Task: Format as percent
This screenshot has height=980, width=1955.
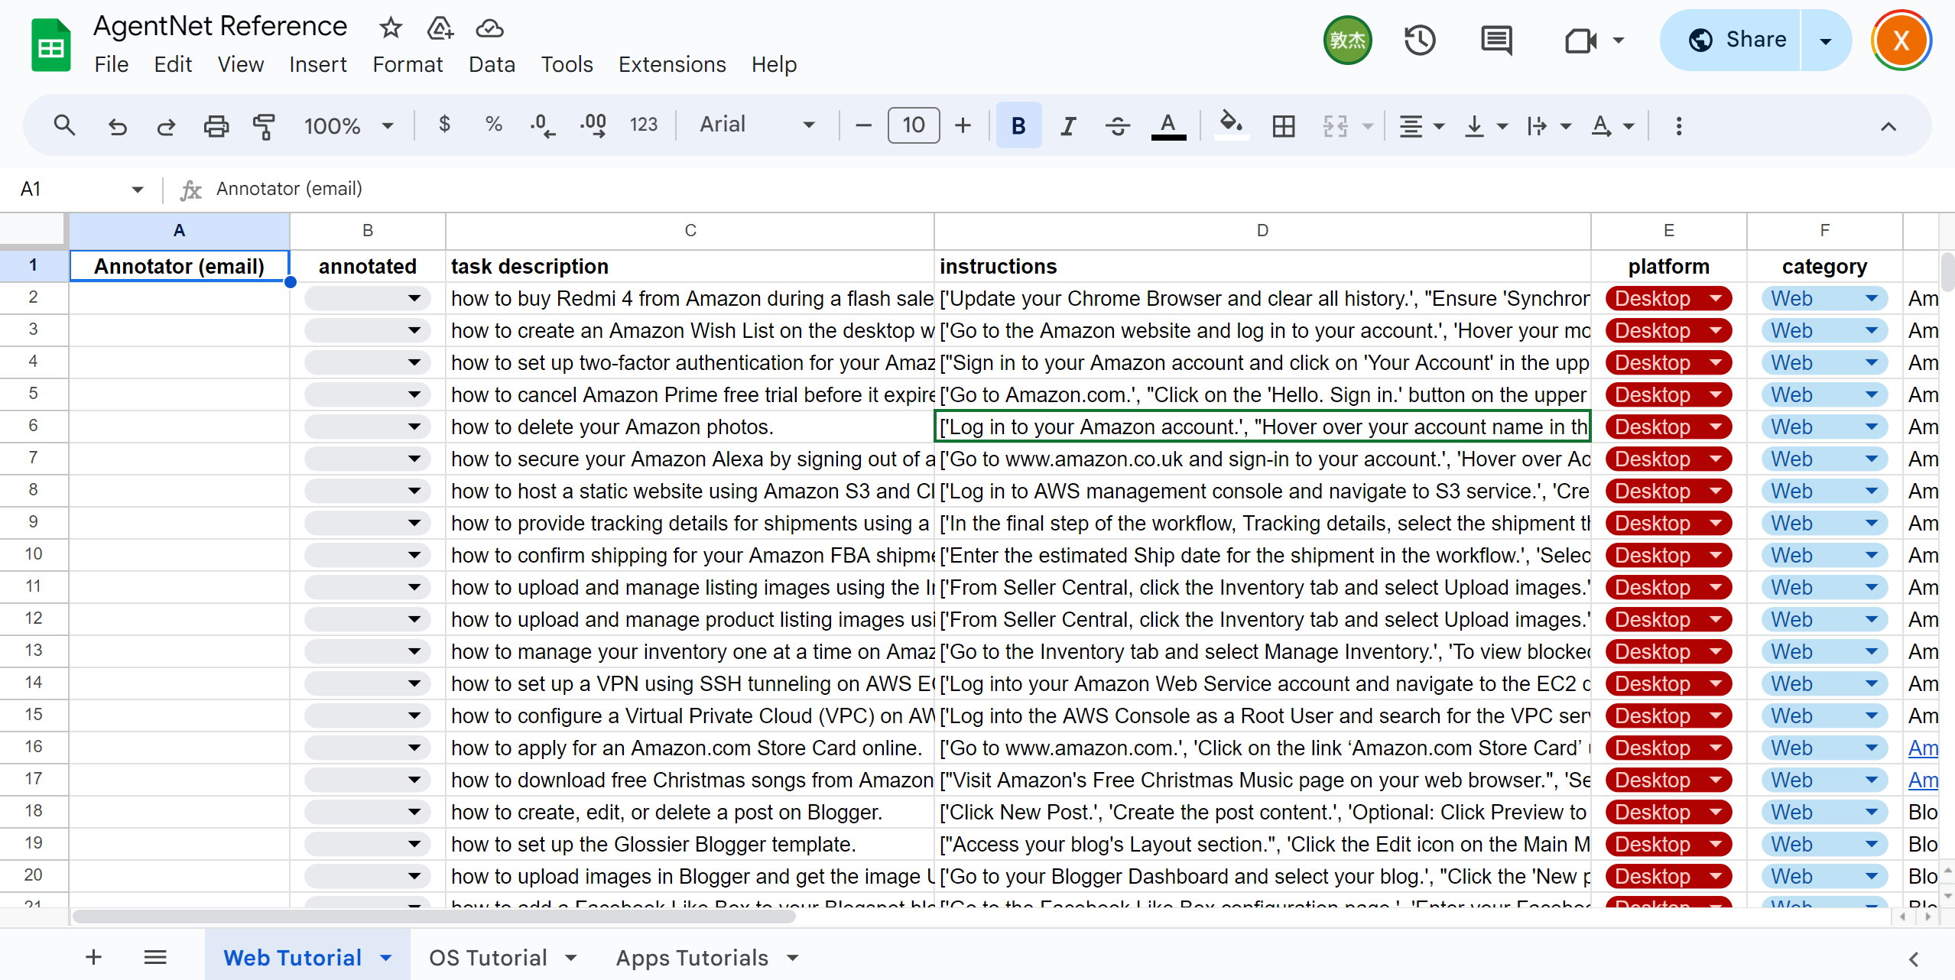Action: click(494, 124)
